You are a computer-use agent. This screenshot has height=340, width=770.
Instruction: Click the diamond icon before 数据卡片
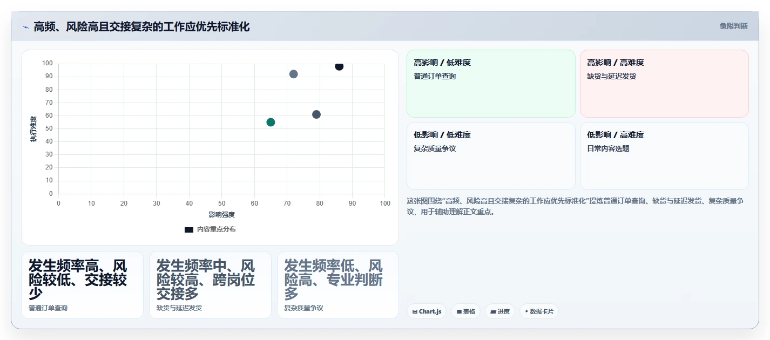pos(526,311)
